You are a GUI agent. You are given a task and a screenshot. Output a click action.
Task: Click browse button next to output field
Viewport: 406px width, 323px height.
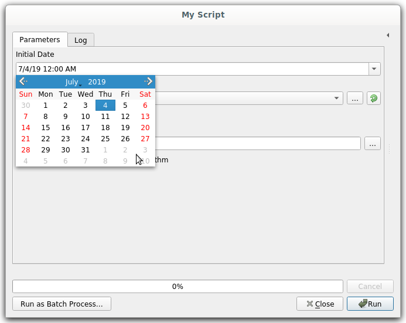click(x=373, y=143)
